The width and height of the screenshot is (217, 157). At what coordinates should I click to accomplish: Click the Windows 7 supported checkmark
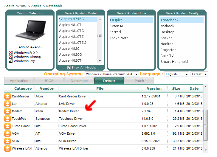click(10, 61)
